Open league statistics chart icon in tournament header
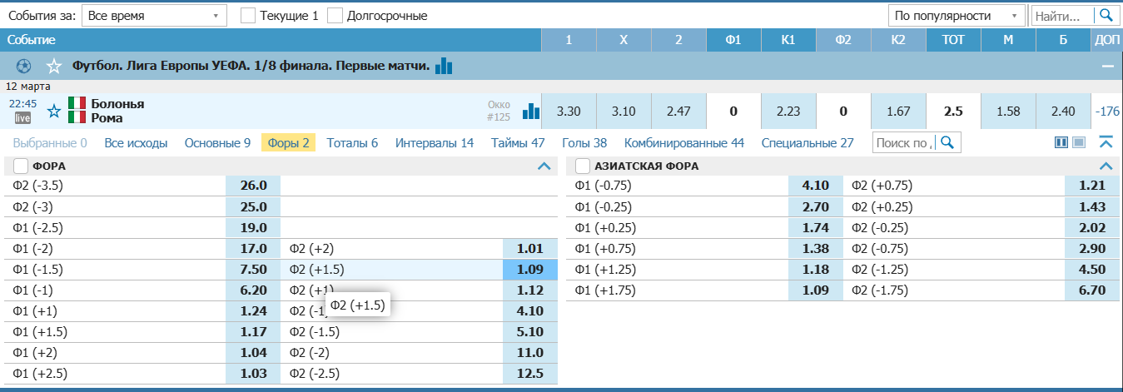The width and height of the screenshot is (1123, 392). tap(445, 66)
